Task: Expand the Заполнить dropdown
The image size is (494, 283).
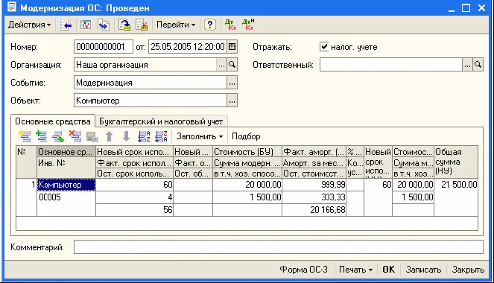Action: (200, 136)
